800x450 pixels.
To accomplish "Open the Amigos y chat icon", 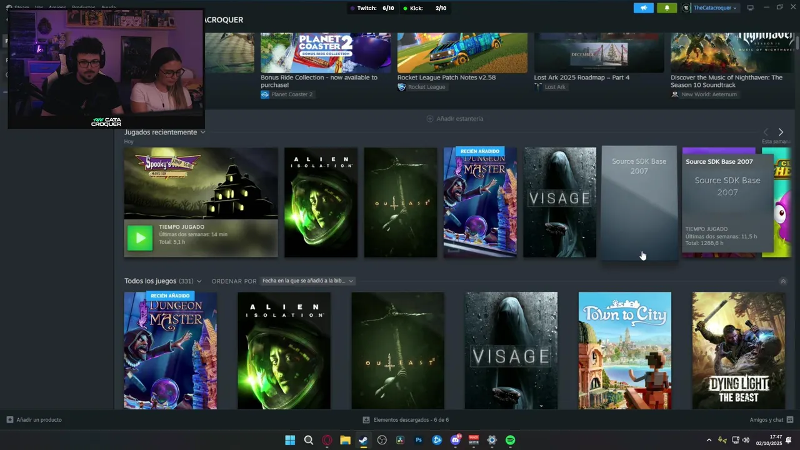I will [790, 420].
